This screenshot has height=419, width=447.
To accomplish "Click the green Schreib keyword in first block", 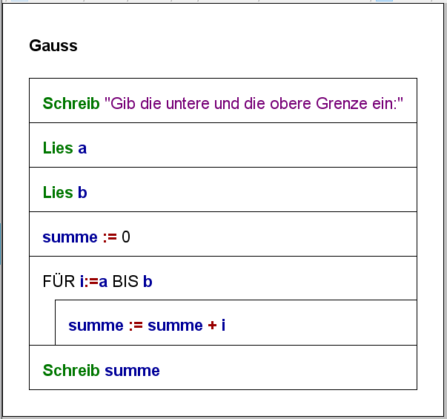I will (x=71, y=103).
